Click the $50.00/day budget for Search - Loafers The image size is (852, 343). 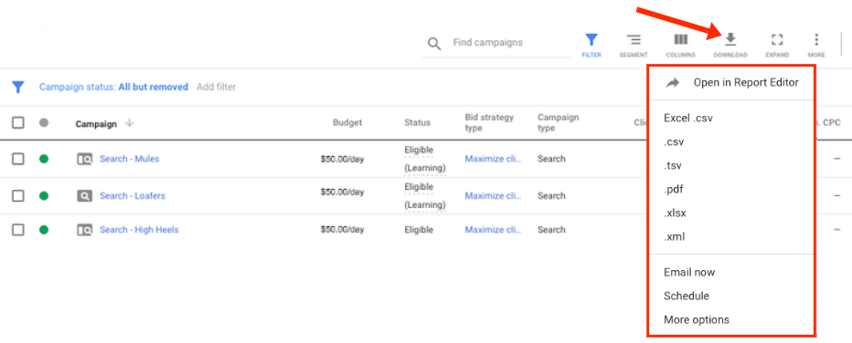pyautogui.click(x=342, y=192)
